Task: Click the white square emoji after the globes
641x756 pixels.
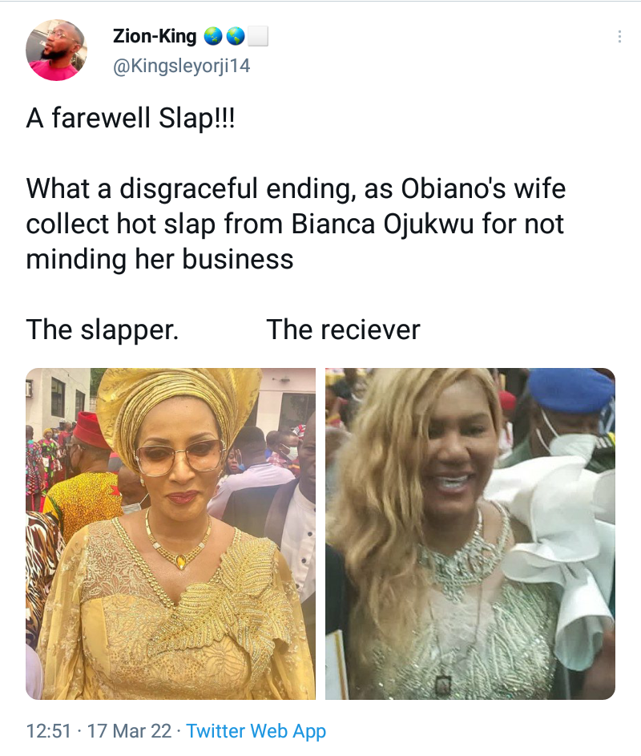Action: pyautogui.click(x=257, y=36)
